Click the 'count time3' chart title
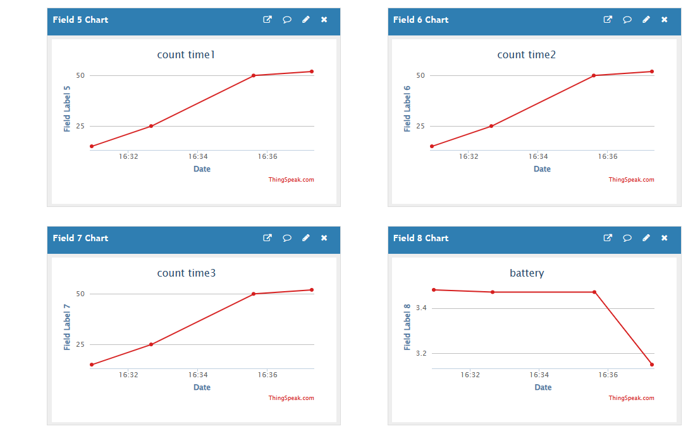The width and height of the screenshot is (700, 438). pos(186,273)
